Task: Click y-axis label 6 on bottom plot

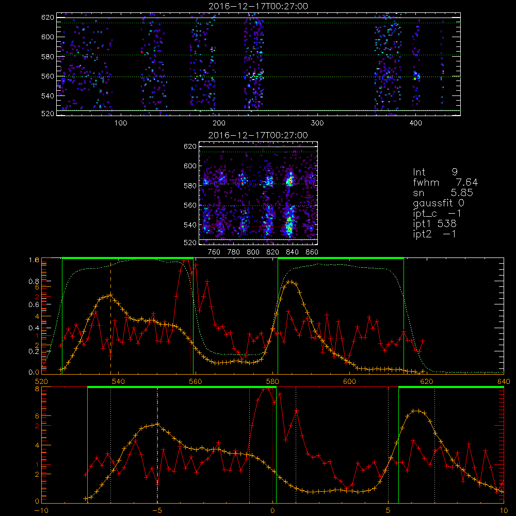Action: point(37,416)
